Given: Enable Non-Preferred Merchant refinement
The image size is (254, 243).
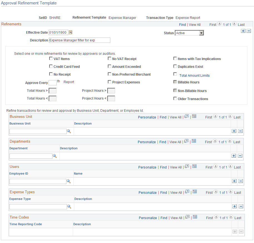Looking at the screenshot, I should [109, 74].
